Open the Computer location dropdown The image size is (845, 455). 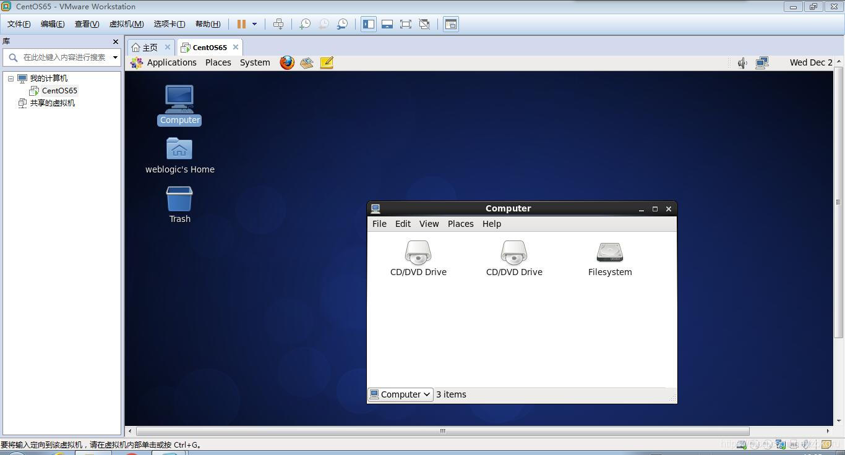[400, 394]
